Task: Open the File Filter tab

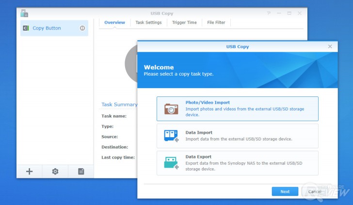Action: pyautogui.click(x=216, y=22)
